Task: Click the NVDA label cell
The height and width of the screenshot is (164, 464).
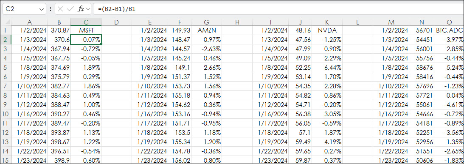Action: click(x=327, y=30)
